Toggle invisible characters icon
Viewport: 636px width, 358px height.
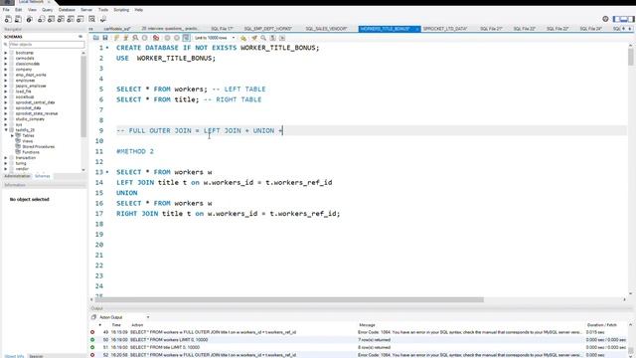273,38
